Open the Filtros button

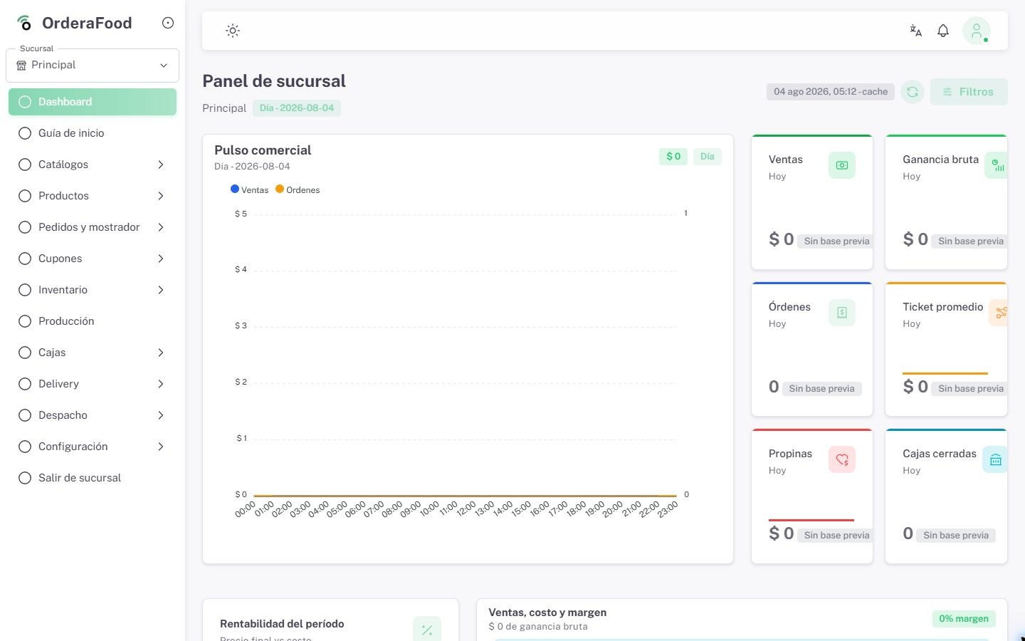[x=969, y=92]
